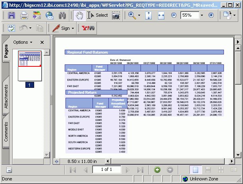Click the page number field
The height and width of the screenshot is (184, 243).
106,170
